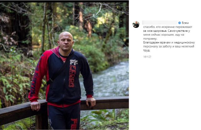Click the word Всем in the caption
The width and height of the screenshot is (201, 130).
pos(185,23)
